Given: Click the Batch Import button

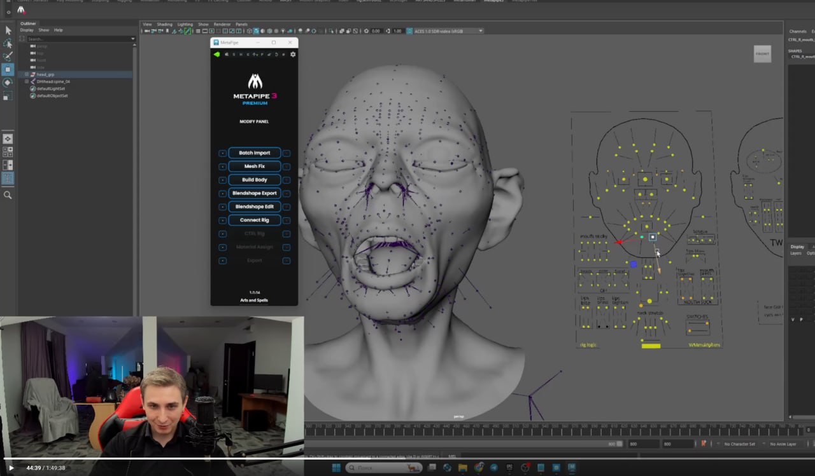Looking at the screenshot, I should 255,153.
